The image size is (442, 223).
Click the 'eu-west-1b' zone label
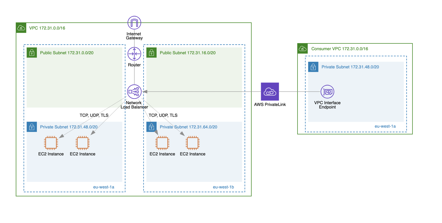[223, 187]
